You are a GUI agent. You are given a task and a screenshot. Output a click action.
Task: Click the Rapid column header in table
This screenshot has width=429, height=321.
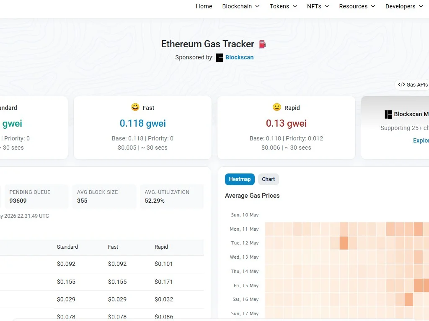click(161, 247)
